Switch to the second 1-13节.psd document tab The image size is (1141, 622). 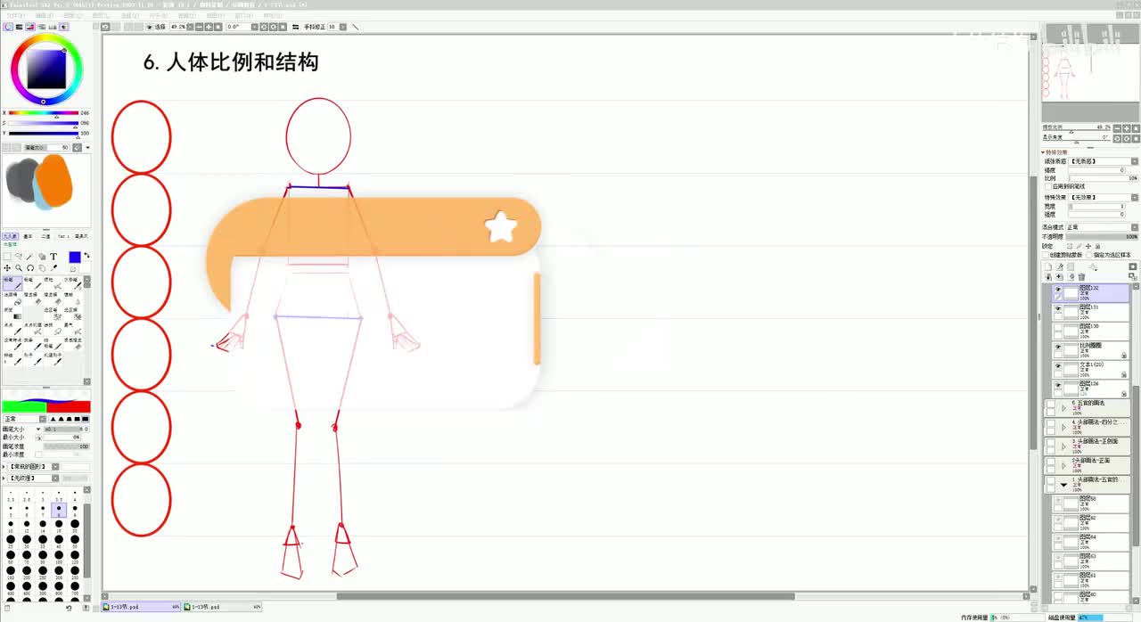tap(224, 607)
